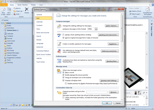Click the New E-mail icon
154x110 pixels.
click(x=3, y=9)
